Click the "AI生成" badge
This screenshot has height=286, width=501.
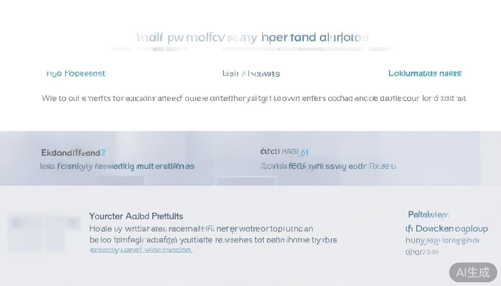tap(473, 272)
